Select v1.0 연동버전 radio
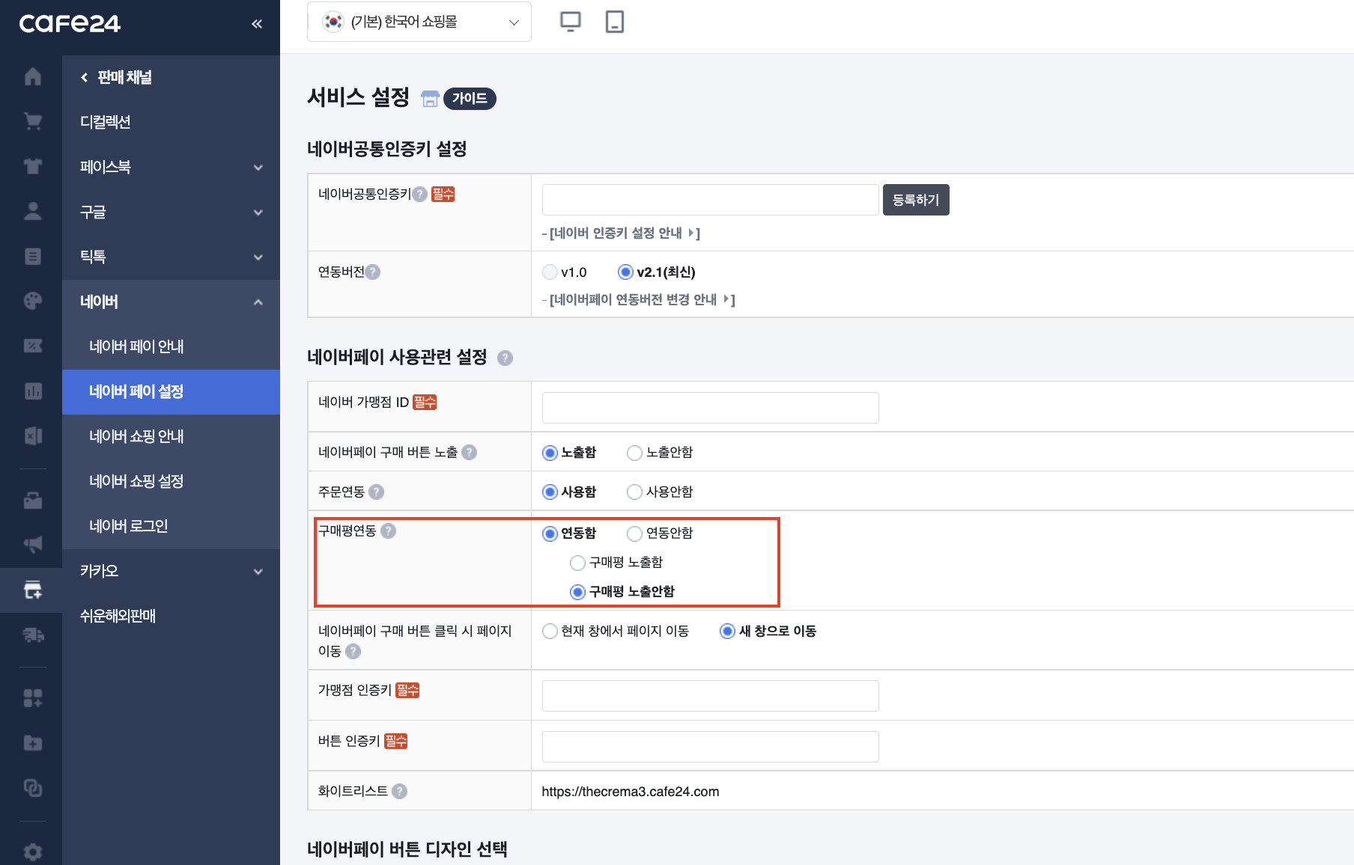 click(550, 272)
